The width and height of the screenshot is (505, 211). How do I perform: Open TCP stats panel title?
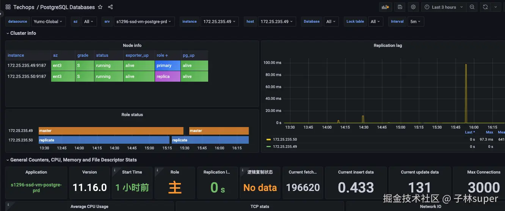point(260,206)
